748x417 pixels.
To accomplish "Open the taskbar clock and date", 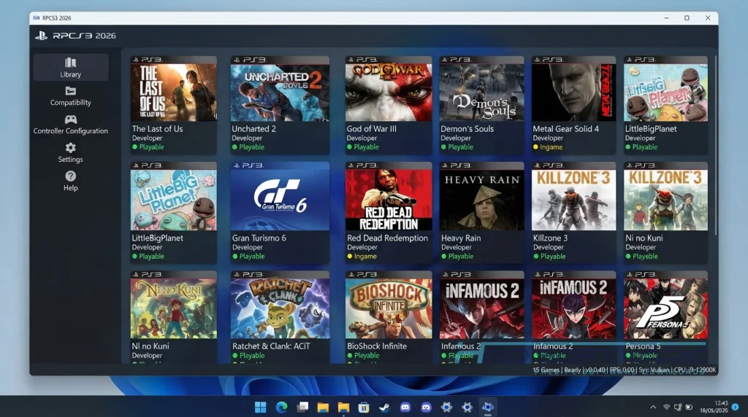I will [x=714, y=407].
